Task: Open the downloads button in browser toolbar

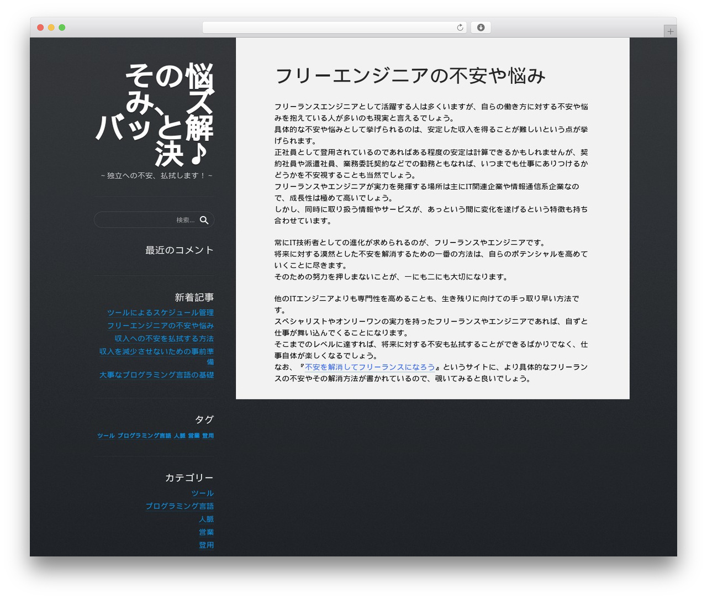Action: click(481, 28)
